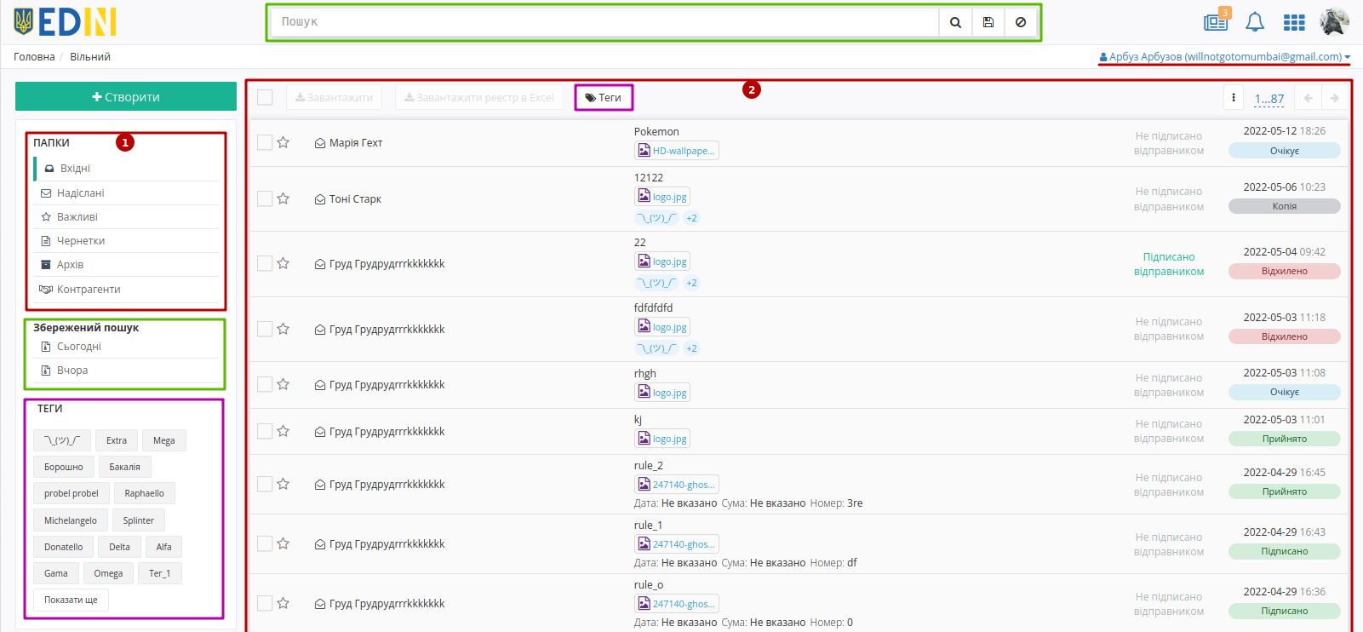Screen dimensions: 1363x632
Task: Check the kj row checkbox
Action: tap(265, 431)
